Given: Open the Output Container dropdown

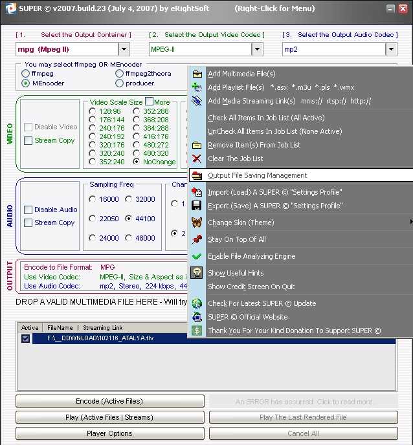Looking at the screenshot, I should 124,49.
